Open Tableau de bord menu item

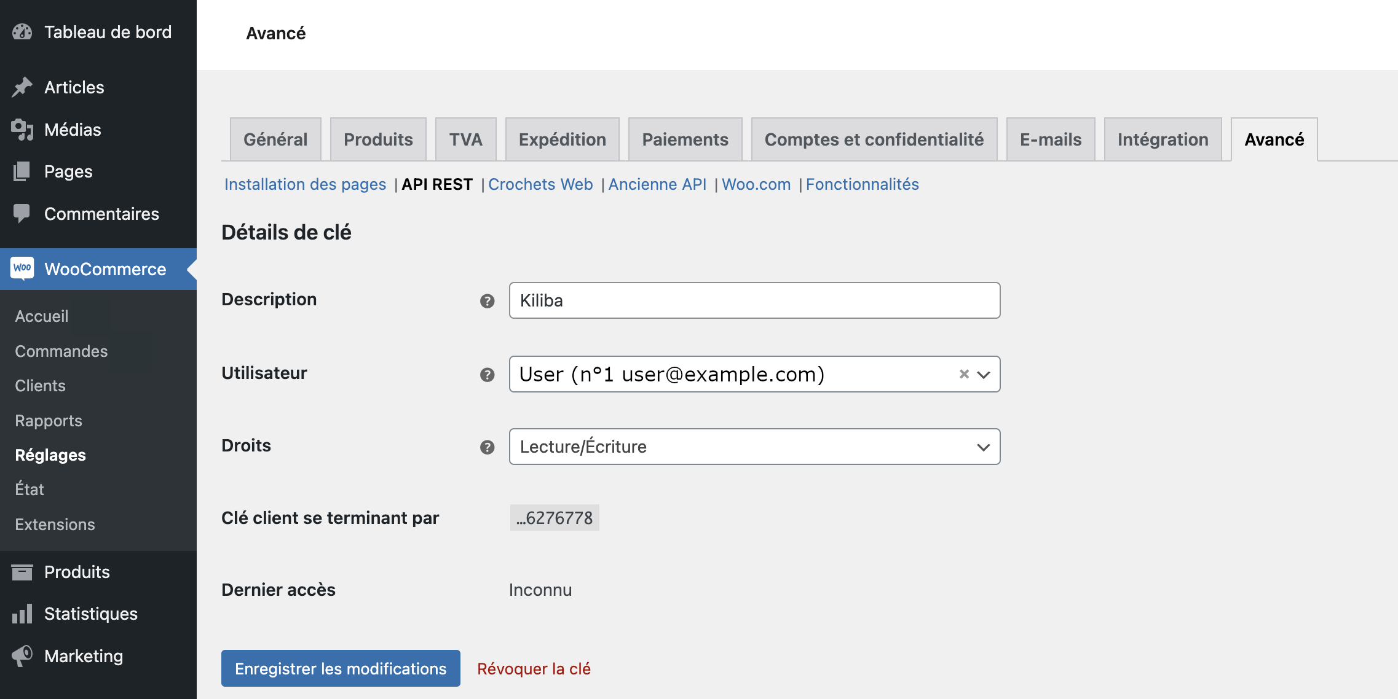click(98, 32)
